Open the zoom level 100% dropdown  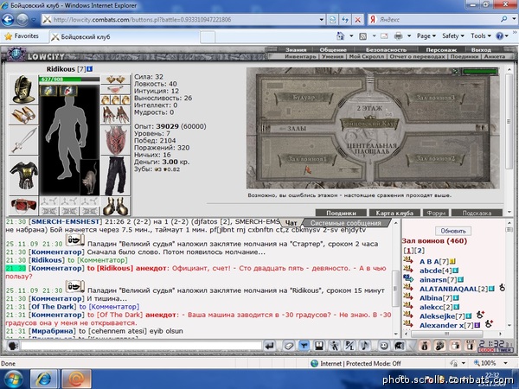click(x=505, y=363)
